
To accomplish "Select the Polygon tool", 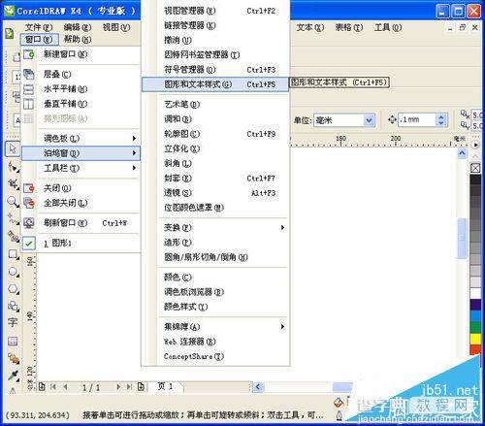I will (13, 288).
